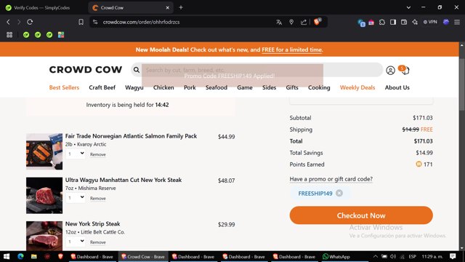This screenshot has width=465, height=262.
Task: Go to Best Sellers menu
Action: (64, 87)
